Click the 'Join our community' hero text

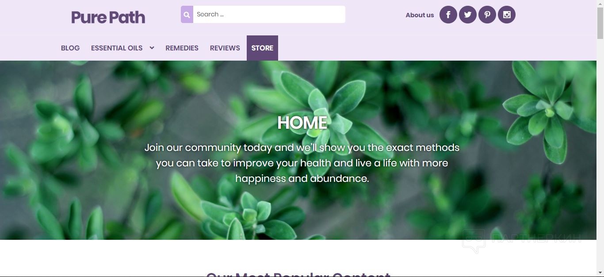[302, 163]
